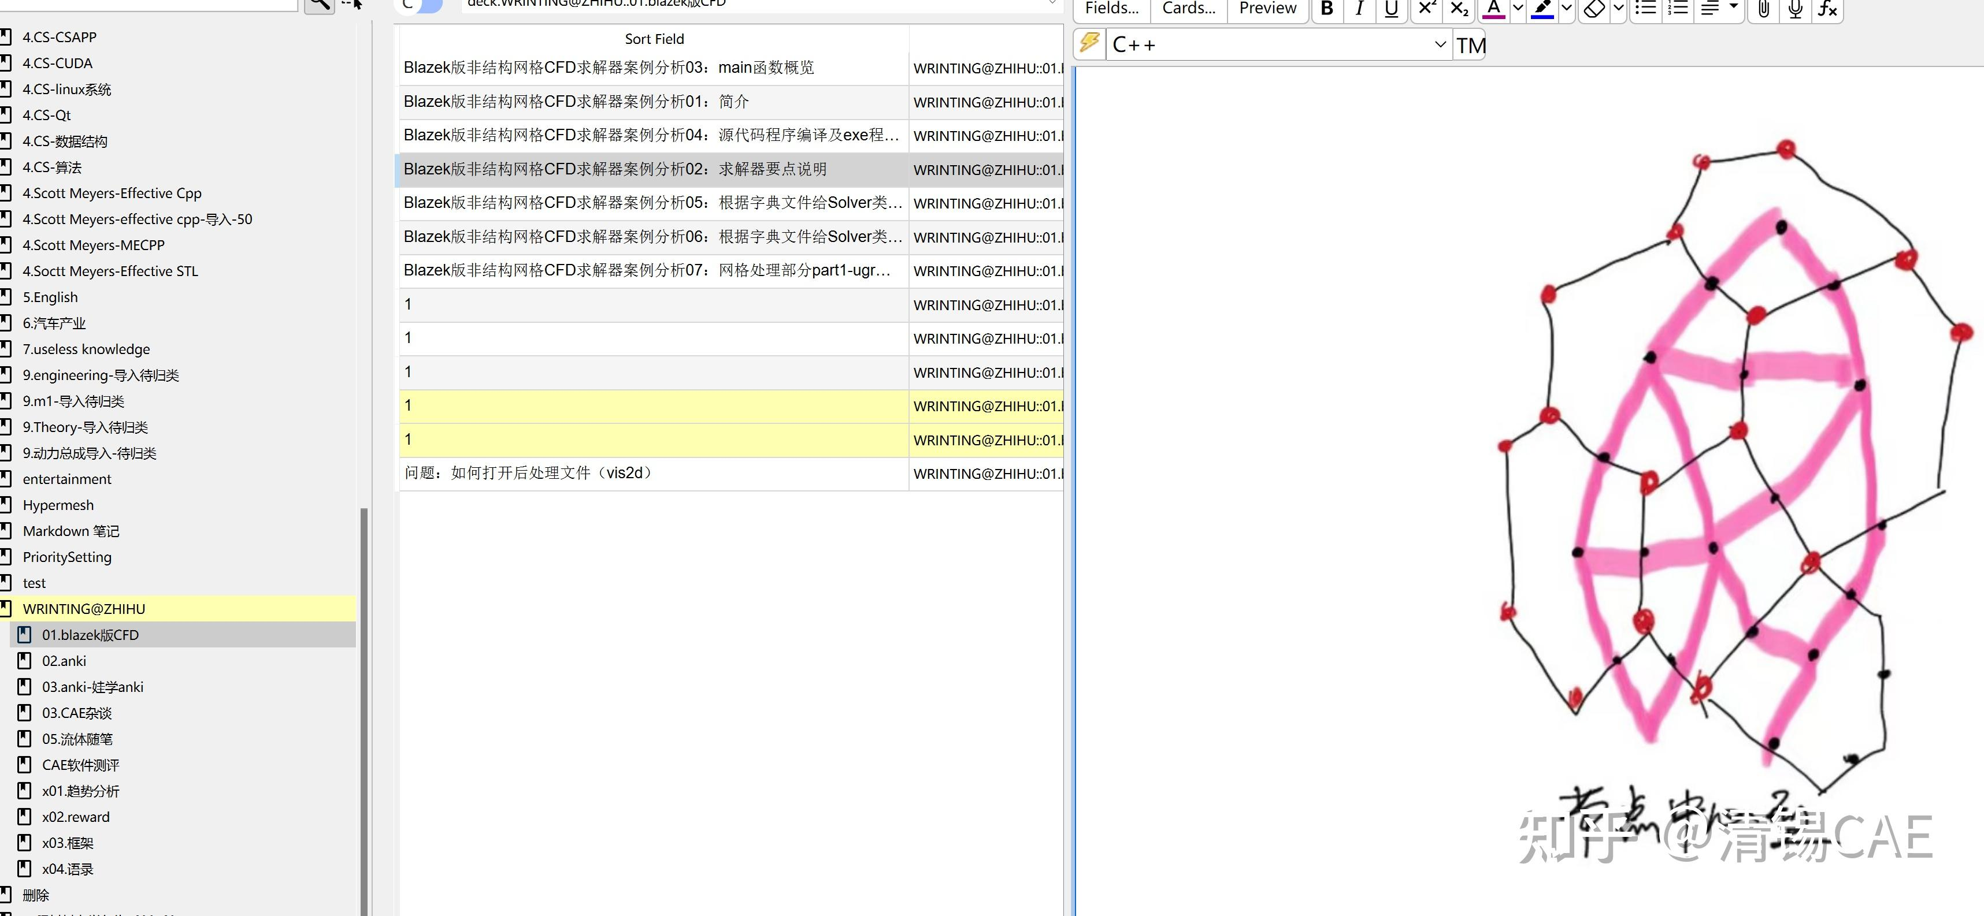Attach a file with the paperclip icon
The image size is (1984, 916).
1764,9
